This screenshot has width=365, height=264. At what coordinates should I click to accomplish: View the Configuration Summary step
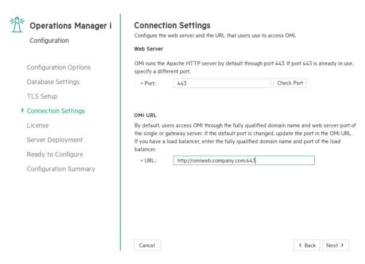pyautogui.click(x=61, y=169)
